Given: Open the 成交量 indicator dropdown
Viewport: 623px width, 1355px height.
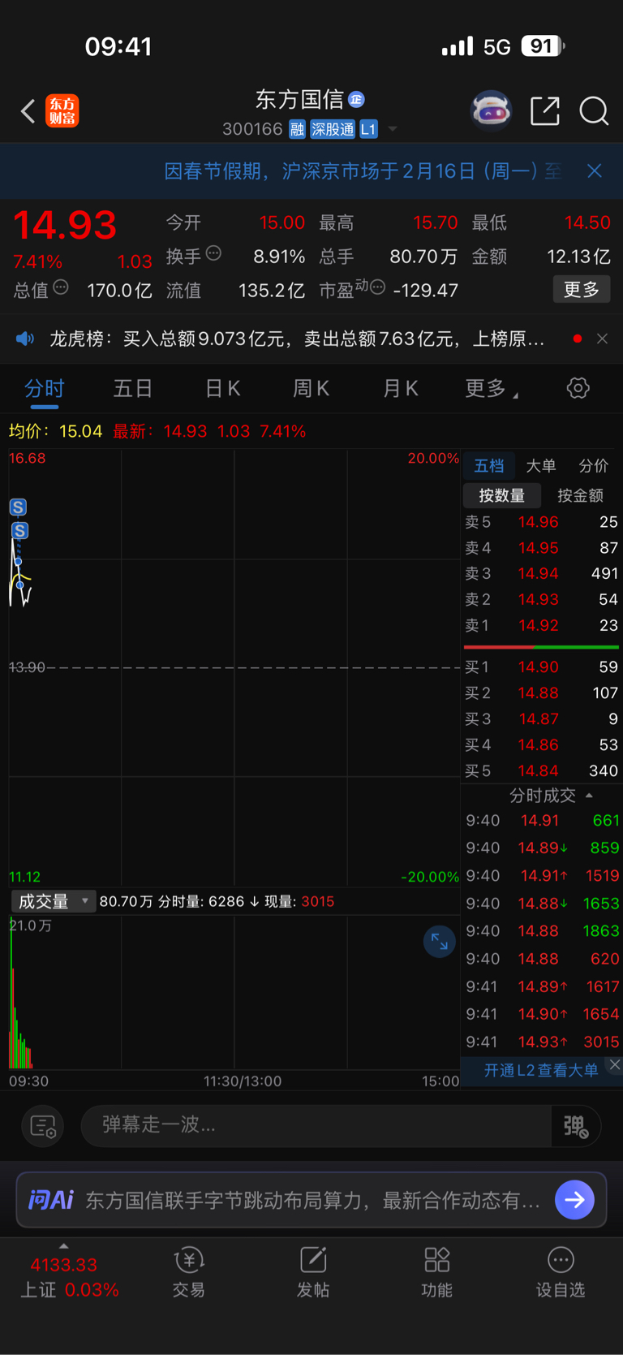Looking at the screenshot, I should click(x=54, y=901).
